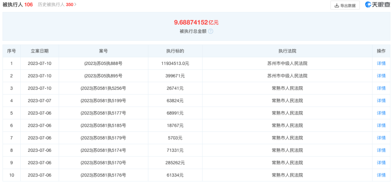Click the 执行标的 column header
The width and height of the screenshot is (392, 183).
coord(175,51)
